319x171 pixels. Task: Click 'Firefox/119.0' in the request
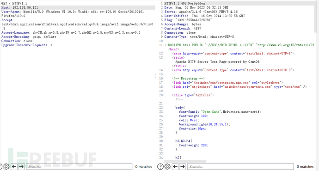(x=13, y=16)
